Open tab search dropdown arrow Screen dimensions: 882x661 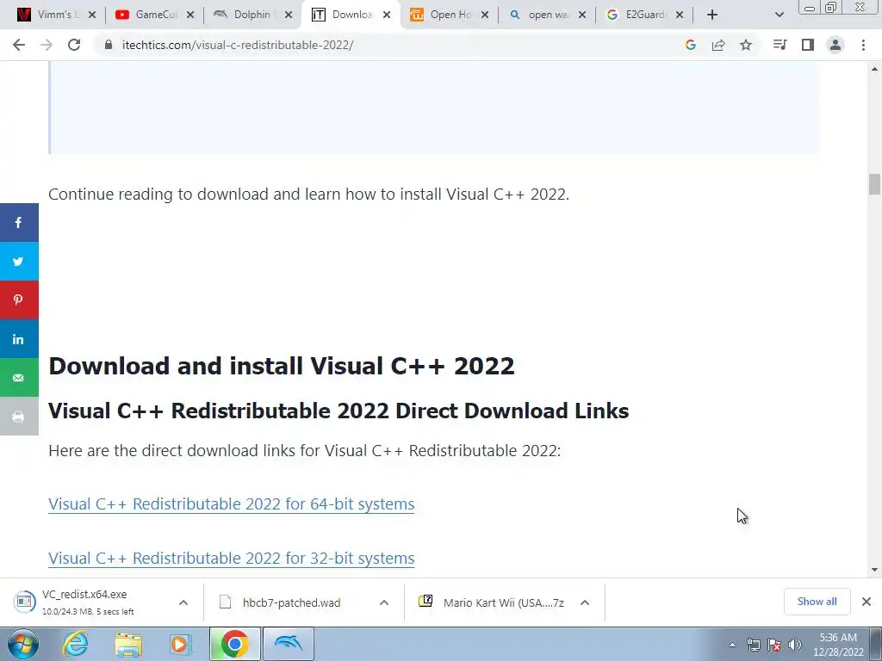pyautogui.click(x=779, y=15)
